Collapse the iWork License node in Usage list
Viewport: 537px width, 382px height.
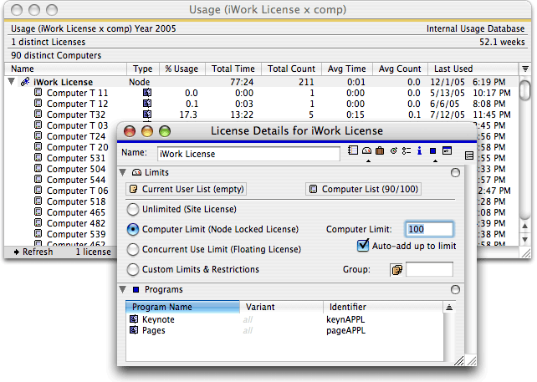tap(12, 81)
